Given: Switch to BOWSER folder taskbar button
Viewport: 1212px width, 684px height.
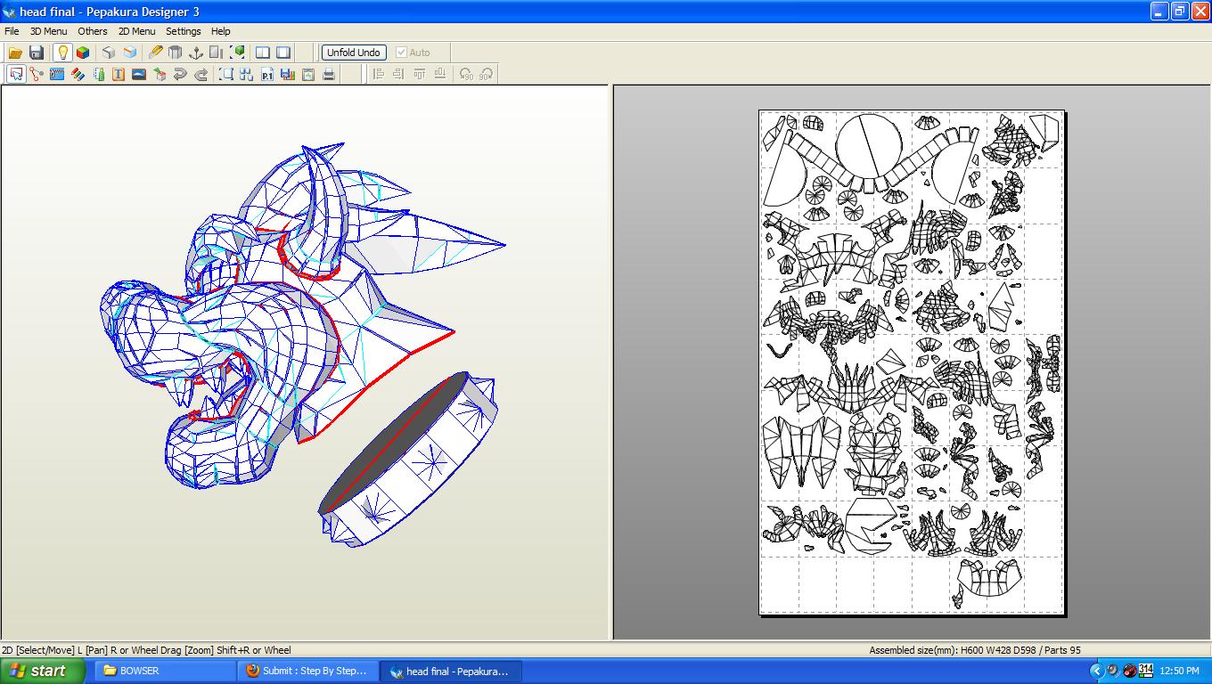Looking at the screenshot, I should (x=165, y=671).
